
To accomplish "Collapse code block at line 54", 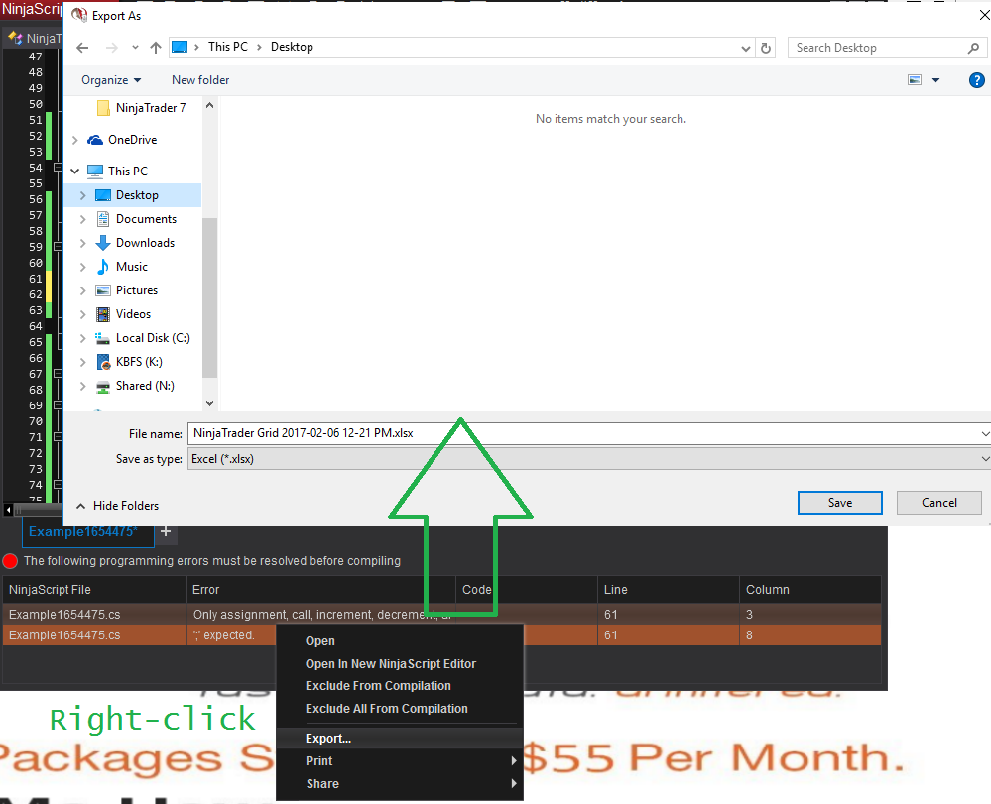I will pyautogui.click(x=58, y=168).
